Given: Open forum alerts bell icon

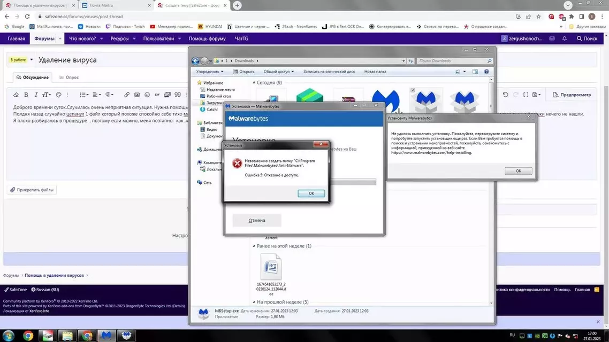Looking at the screenshot, I should 565,38.
